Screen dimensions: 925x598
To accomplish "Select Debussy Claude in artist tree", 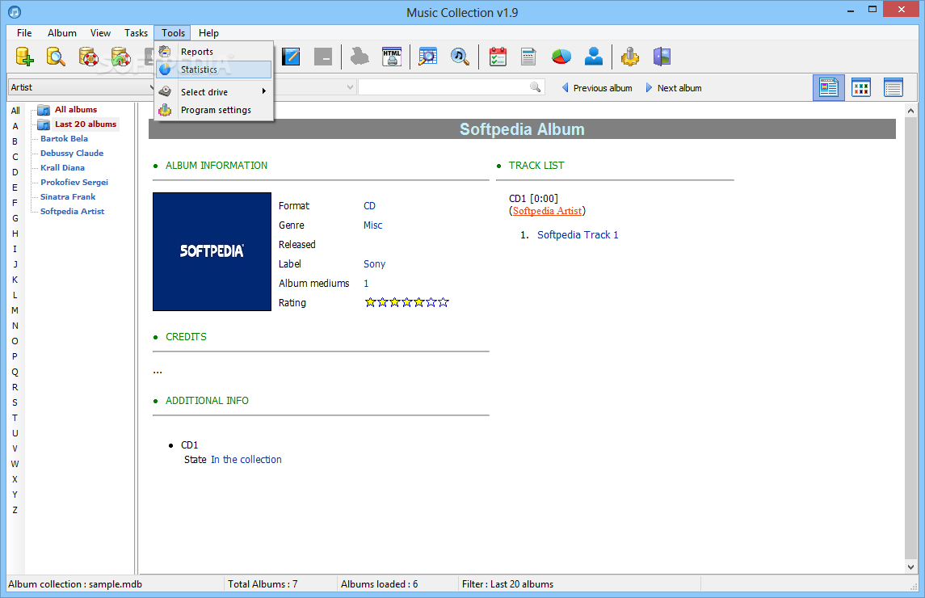I will pyautogui.click(x=71, y=154).
